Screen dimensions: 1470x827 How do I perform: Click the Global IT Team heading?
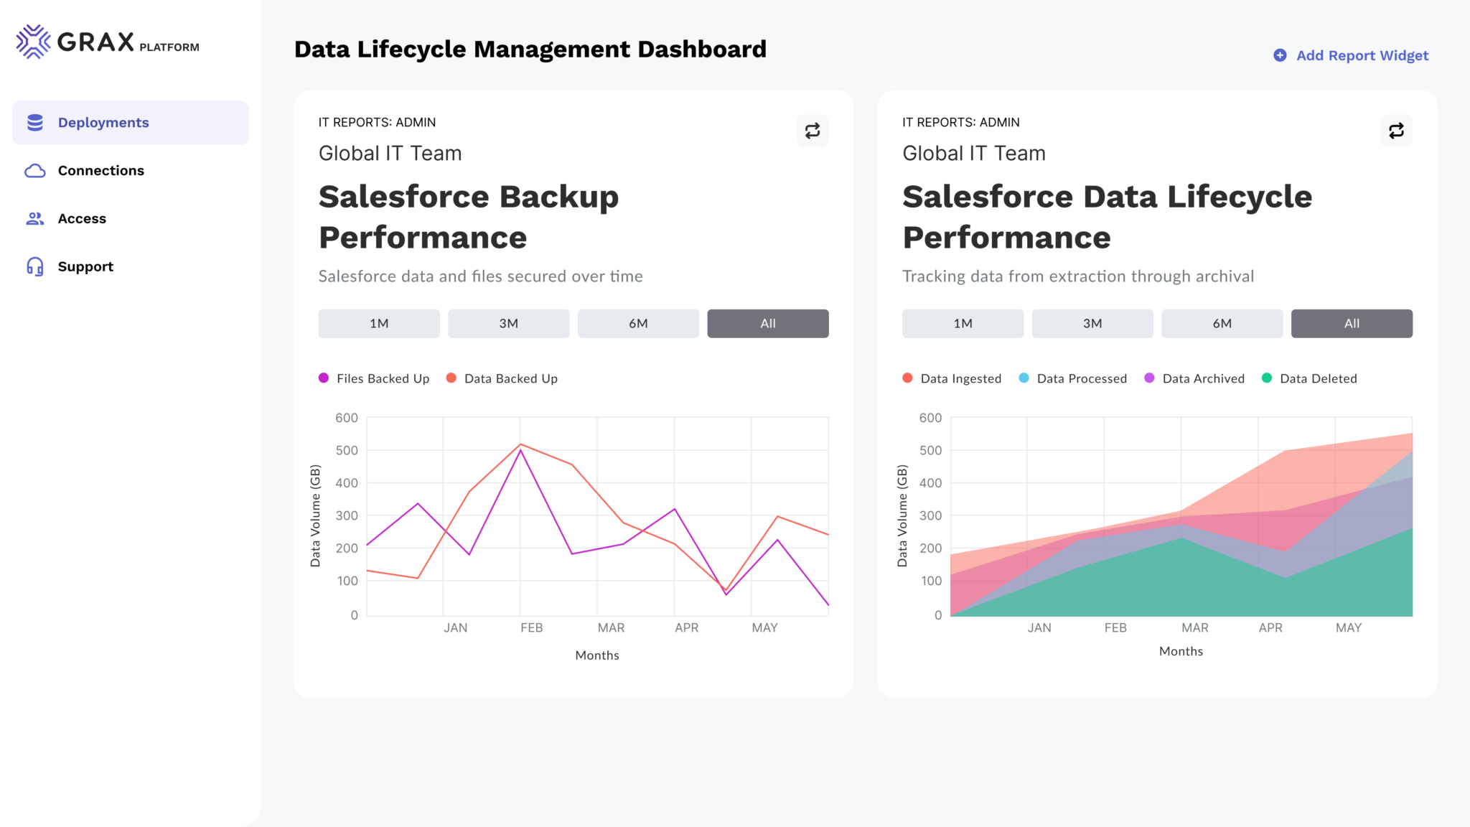click(x=390, y=153)
